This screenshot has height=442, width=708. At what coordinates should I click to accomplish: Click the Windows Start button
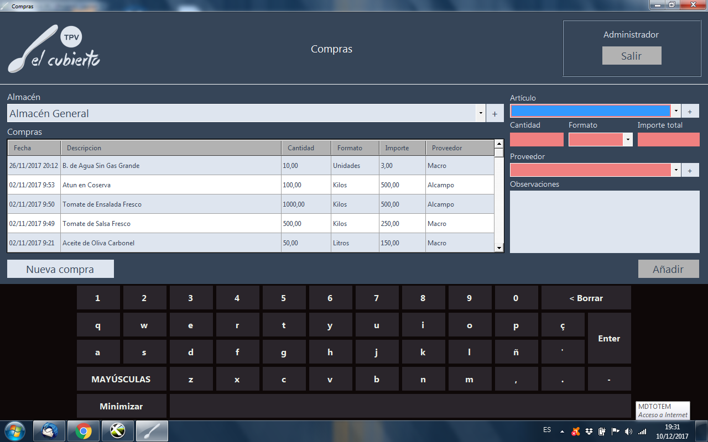pyautogui.click(x=14, y=430)
